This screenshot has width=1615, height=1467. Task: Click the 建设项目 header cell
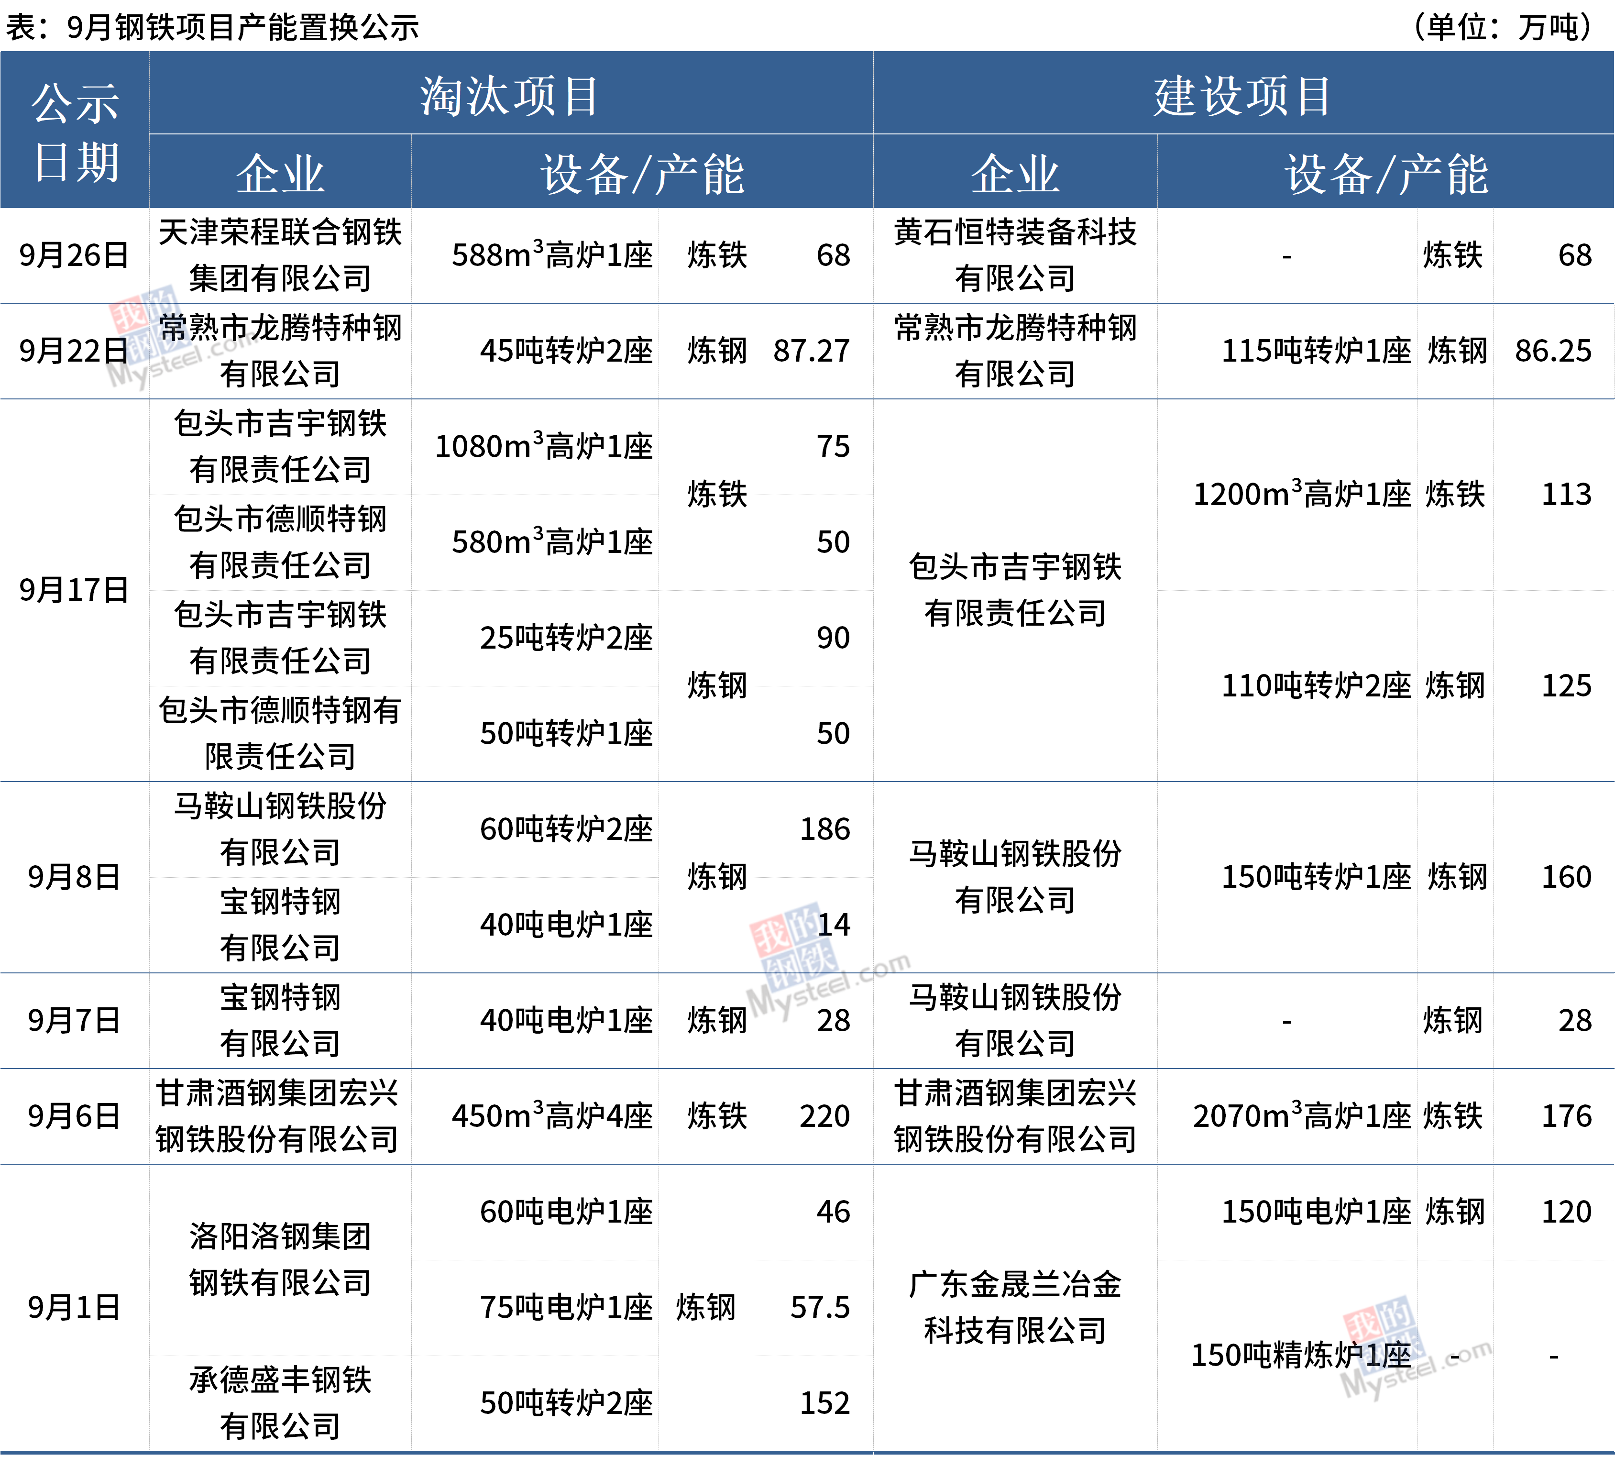coord(1242,95)
